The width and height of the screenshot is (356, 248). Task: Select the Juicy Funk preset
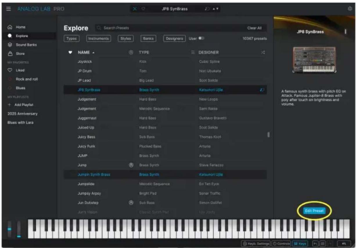[x=165, y=146]
